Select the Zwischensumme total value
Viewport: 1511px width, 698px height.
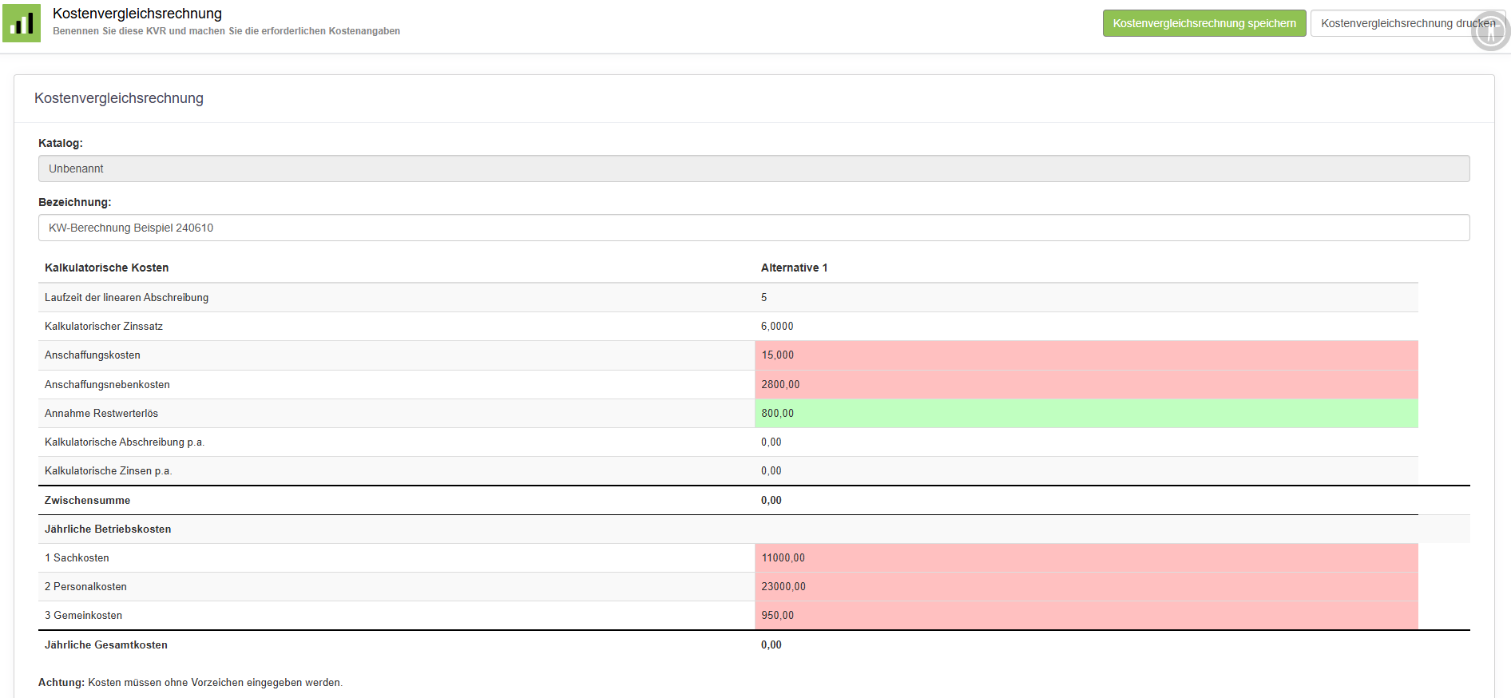(x=771, y=500)
